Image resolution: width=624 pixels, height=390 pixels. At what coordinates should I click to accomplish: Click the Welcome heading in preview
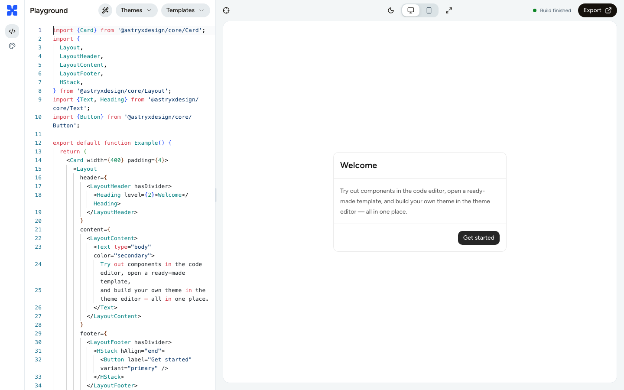tap(359, 166)
